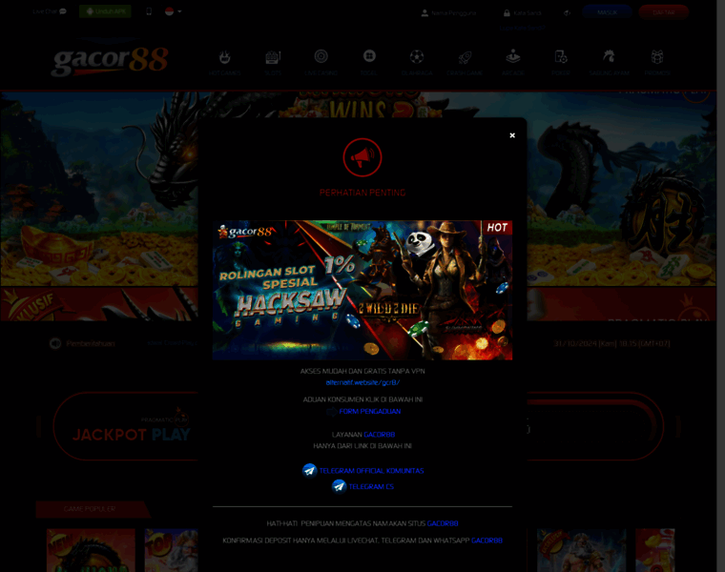Image resolution: width=725 pixels, height=572 pixels.
Task: Click the Unduh APK button
Action: (105, 11)
